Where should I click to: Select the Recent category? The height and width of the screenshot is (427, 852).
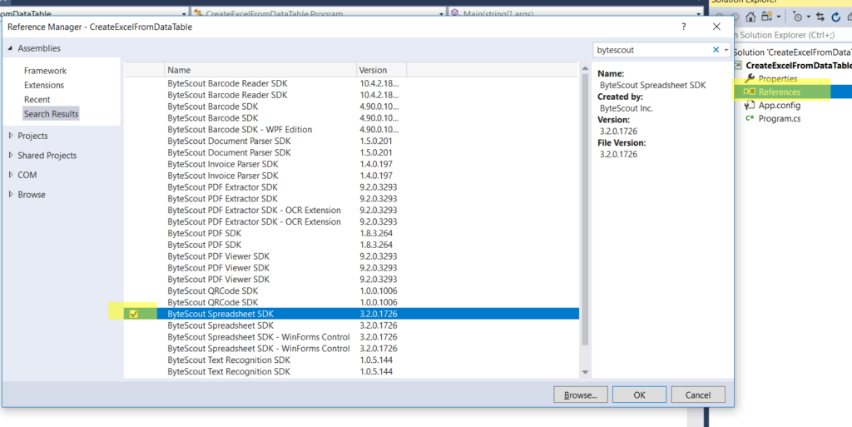click(x=37, y=99)
